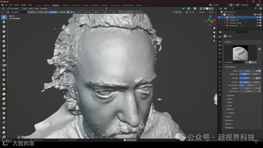
Task: Switch to the Texture Paint workspace tab
Action: click(76, 5)
